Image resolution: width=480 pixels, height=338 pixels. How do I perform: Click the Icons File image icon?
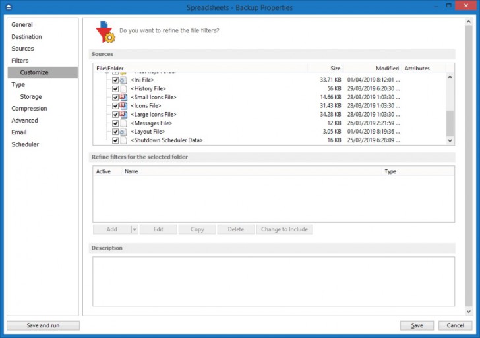point(123,106)
